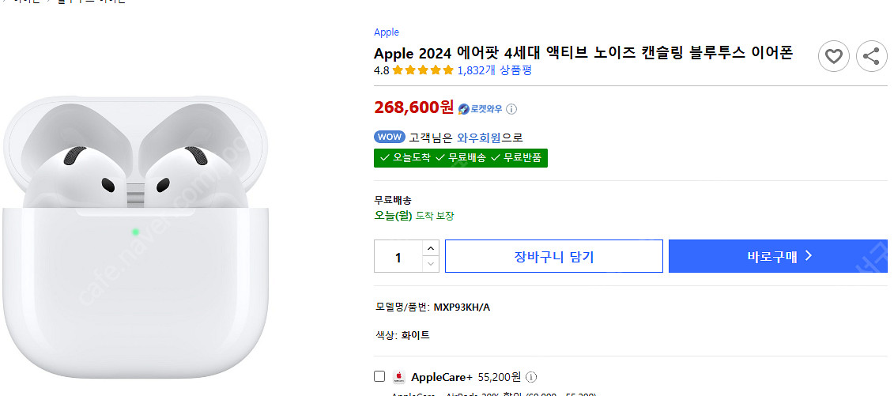
Task: Click the 와우회원 link
Action: click(479, 138)
